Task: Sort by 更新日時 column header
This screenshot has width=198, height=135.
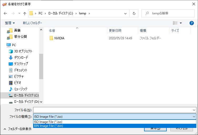Action: click(115, 31)
